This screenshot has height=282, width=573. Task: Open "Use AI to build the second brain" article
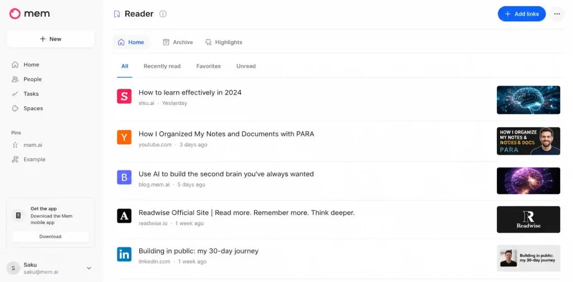pyautogui.click(x=226, y=174)
